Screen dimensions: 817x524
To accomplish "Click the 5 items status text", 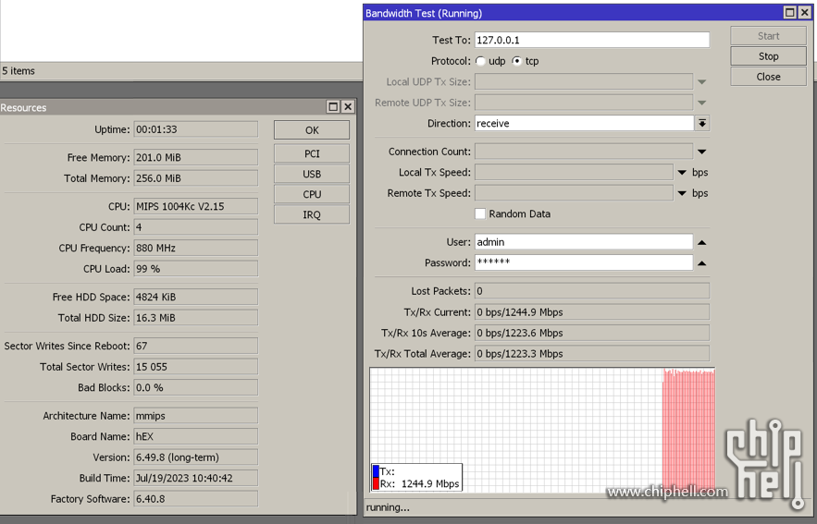I will [x=19, y=71].
